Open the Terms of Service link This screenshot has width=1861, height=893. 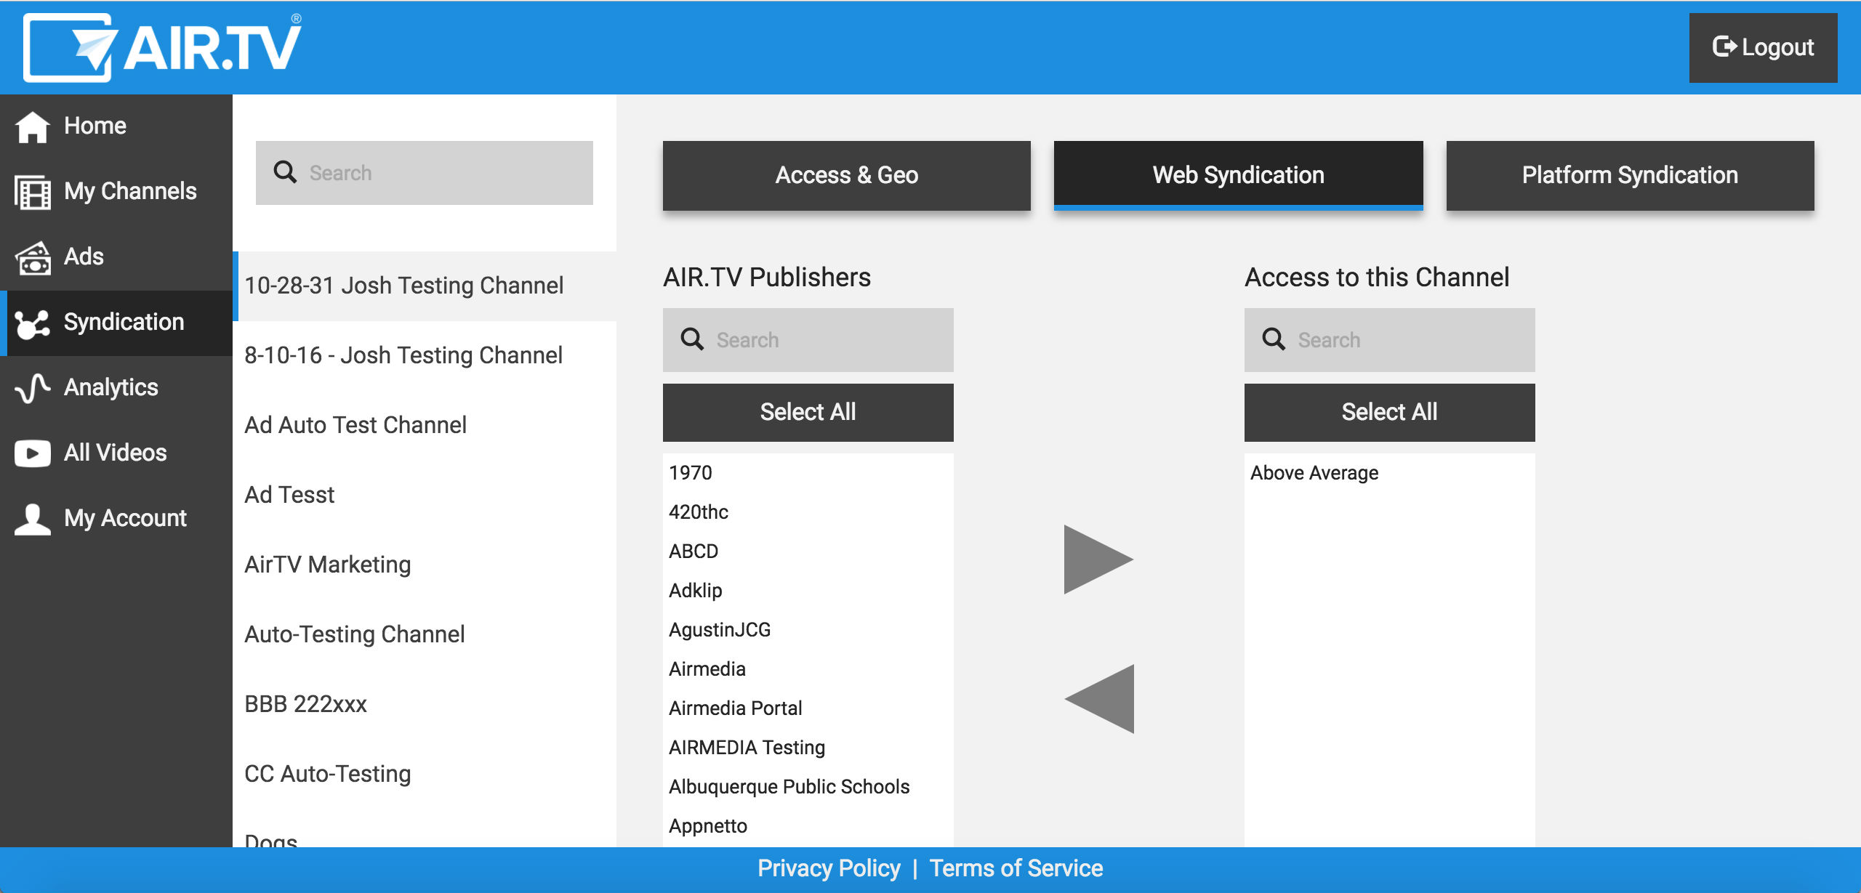(x=1016, y=868)
